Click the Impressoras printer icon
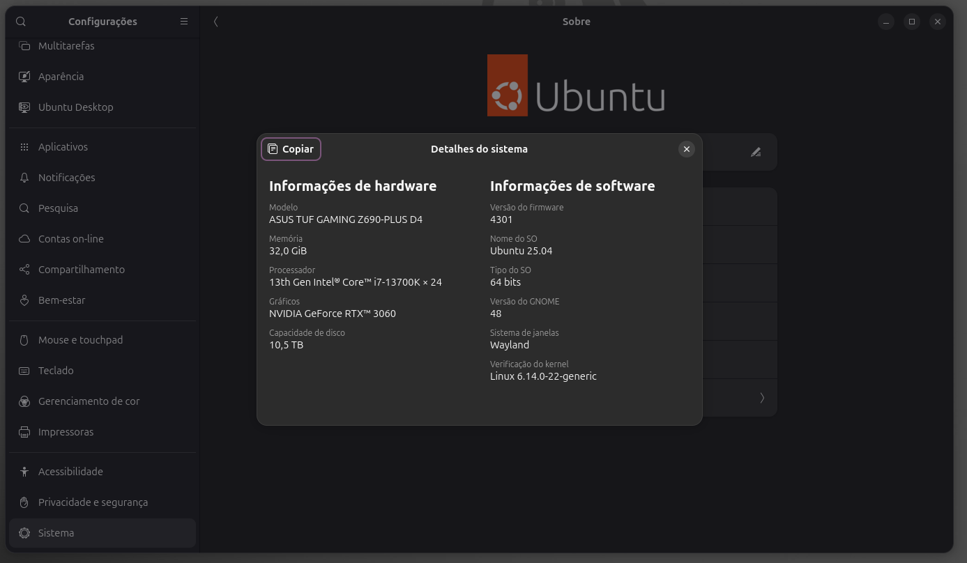The height and width of the screenshot is (563, 967). (24, 432)
